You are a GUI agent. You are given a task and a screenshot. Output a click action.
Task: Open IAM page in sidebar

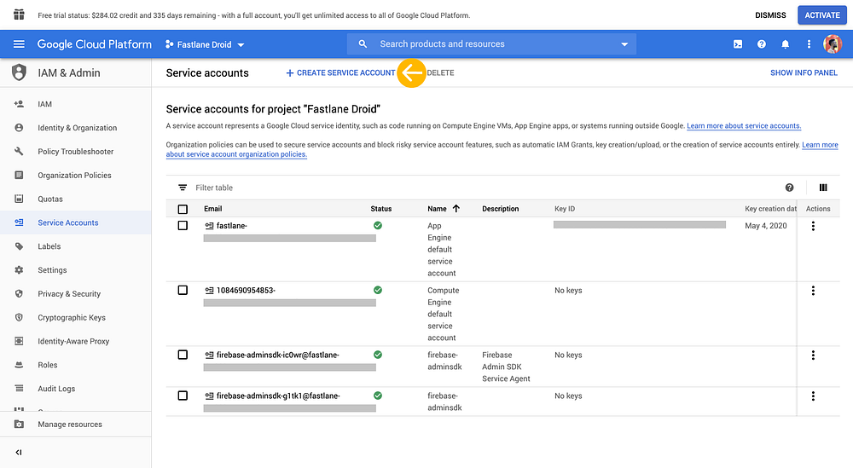pyautogui.click(x=44, y=104)
